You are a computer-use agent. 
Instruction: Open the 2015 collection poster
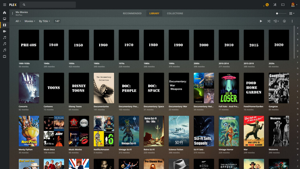point(254,45)
